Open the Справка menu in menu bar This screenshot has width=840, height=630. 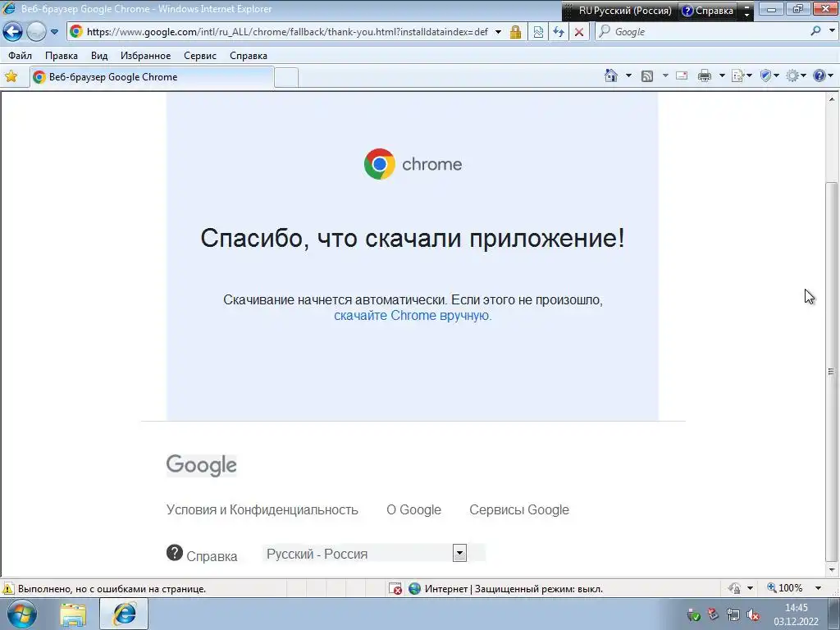click(249, 56)
